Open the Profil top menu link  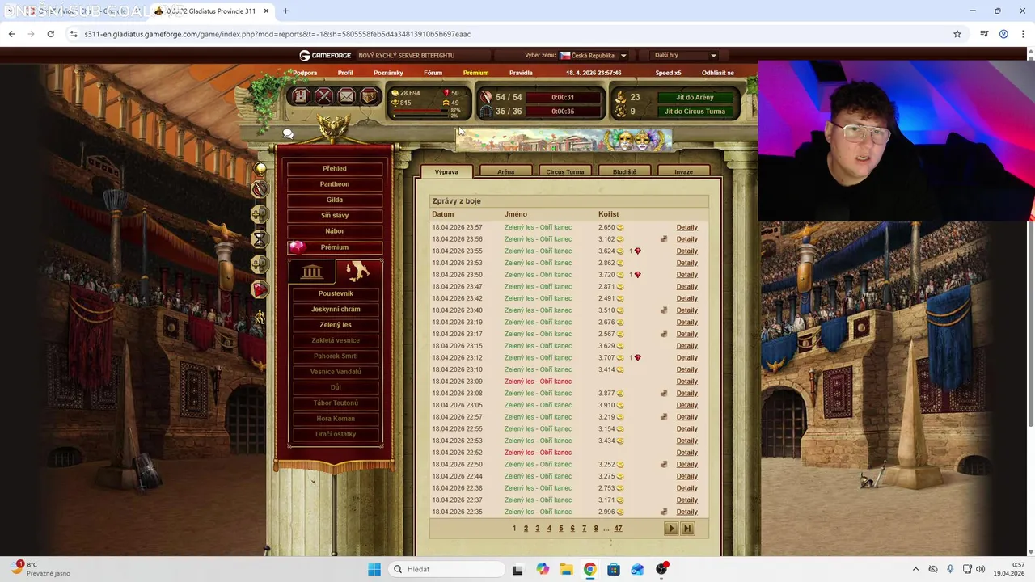point(345,73)
